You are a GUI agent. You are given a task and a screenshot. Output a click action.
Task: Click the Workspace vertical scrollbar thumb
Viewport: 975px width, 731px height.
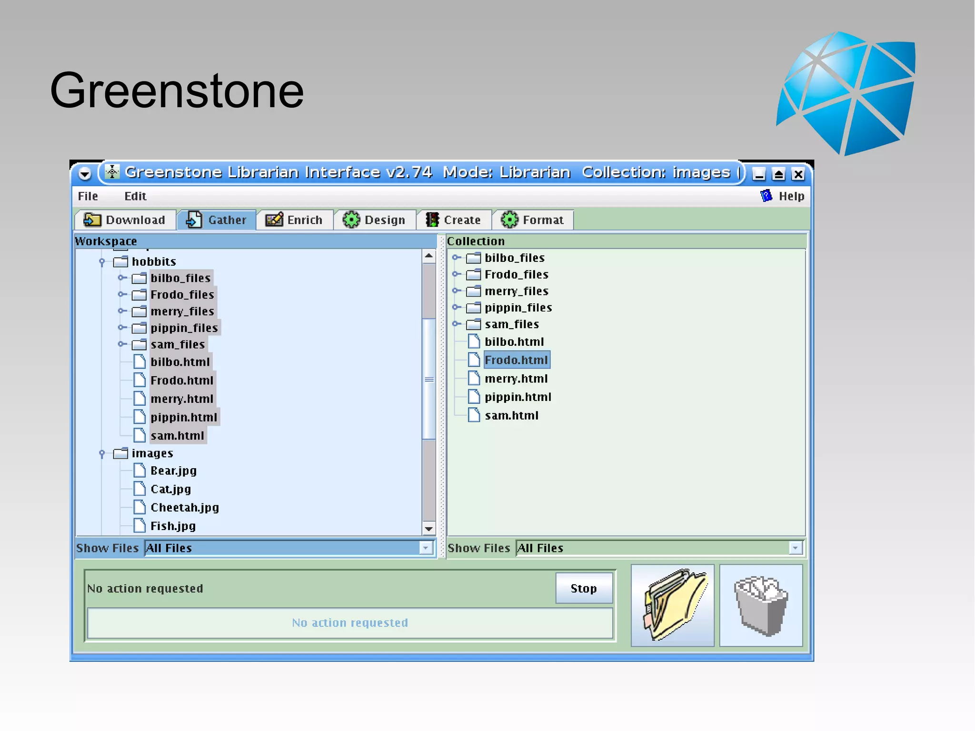[x=429, y=379]
